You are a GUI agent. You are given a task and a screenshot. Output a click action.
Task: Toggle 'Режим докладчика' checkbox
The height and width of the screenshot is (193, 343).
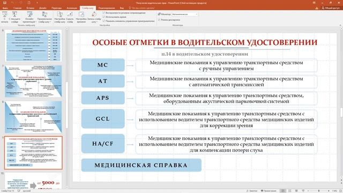159,20
